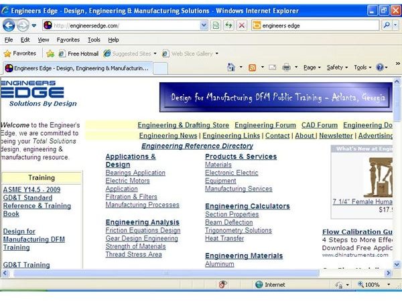This screenshot has width=402, height=301.
Task: Click the horizontal scrollbar left arrow
Action: (5, 273)
